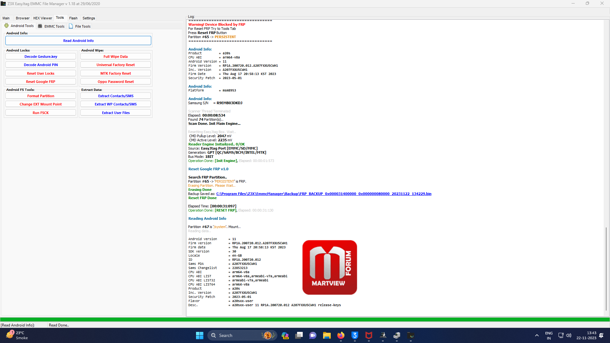
Task: Click Decode Android PIN
Action: (41, 65)
